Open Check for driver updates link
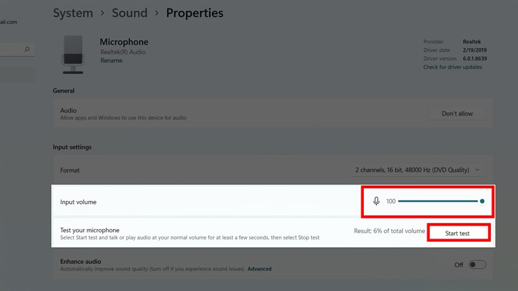Viewport: 518px width, 291px height. (x=453, y=67)
